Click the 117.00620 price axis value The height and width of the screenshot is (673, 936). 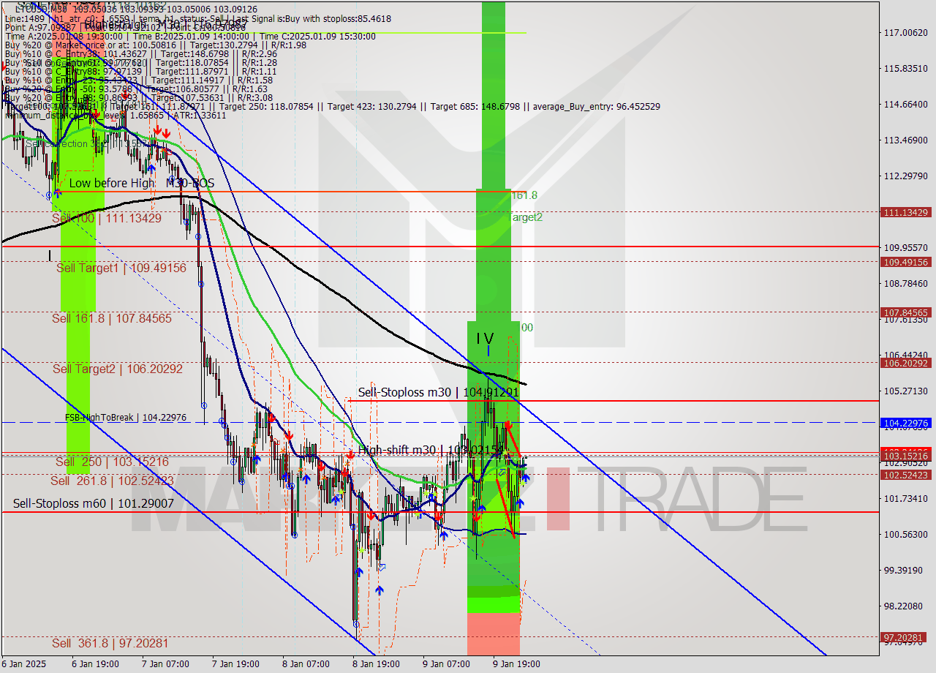pyautogui.click(x=906, y=32)
